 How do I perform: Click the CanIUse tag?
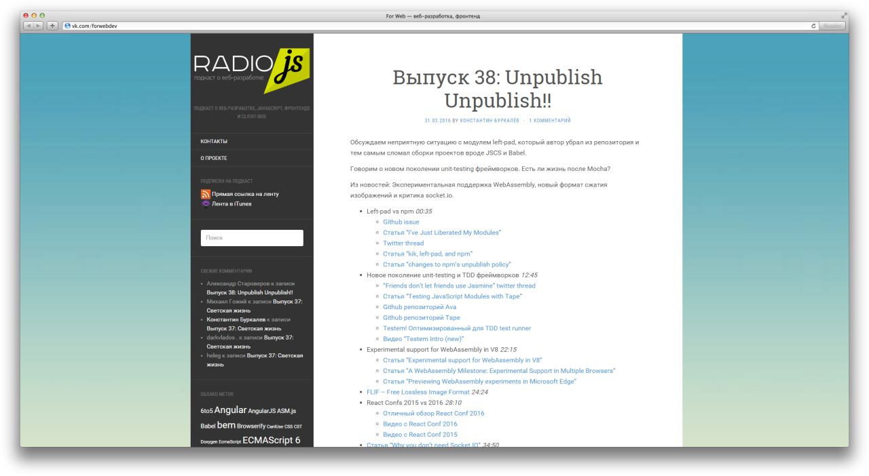point(275,427)
